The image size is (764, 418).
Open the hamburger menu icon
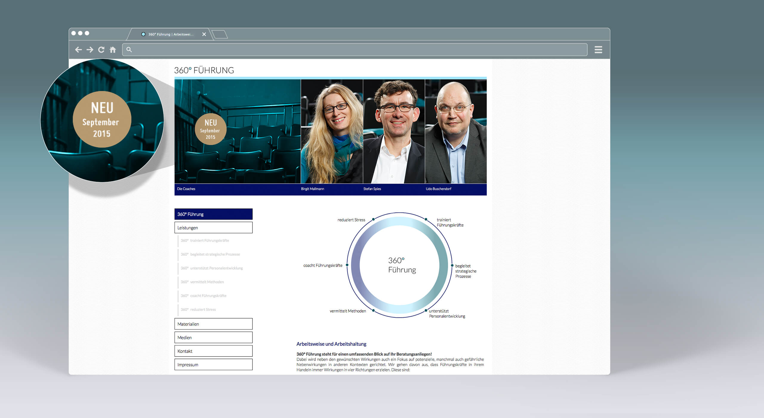click(598, 50)
